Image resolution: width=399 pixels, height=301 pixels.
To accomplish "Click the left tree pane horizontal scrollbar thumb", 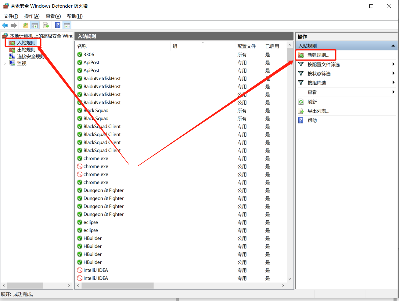I will [x=25, y=285].
